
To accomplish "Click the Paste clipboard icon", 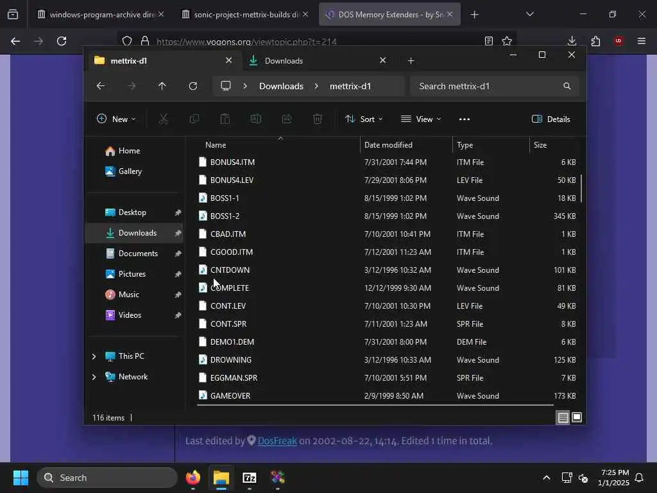I will 225,119.
